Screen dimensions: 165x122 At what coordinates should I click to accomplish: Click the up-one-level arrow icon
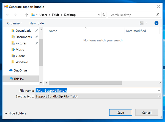point(27,15)
